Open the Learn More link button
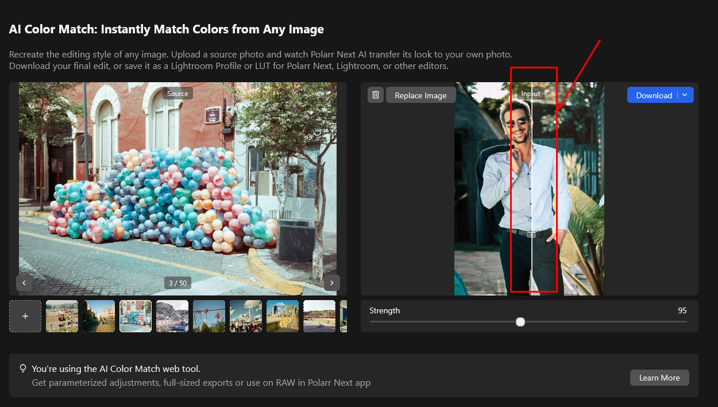The image size is (718, 407). 659,378
